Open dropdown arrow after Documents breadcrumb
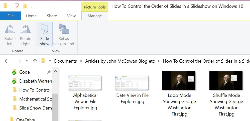 (81, 61)
